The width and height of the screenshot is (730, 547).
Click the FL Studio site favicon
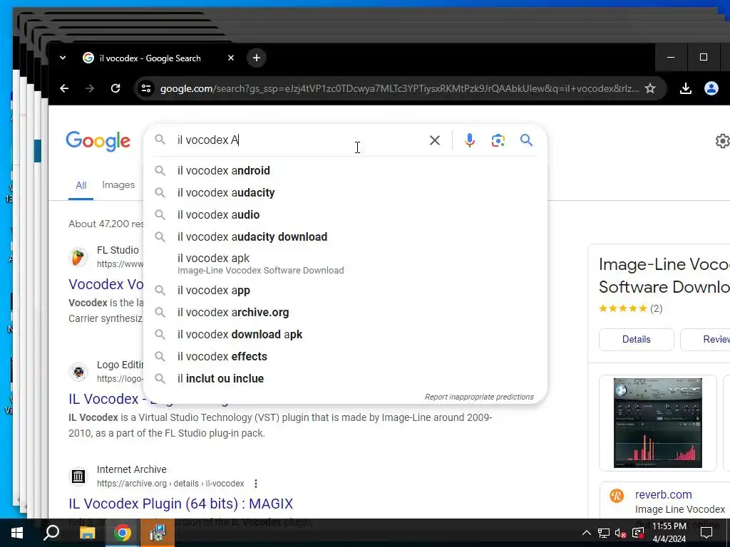(78, 256)
